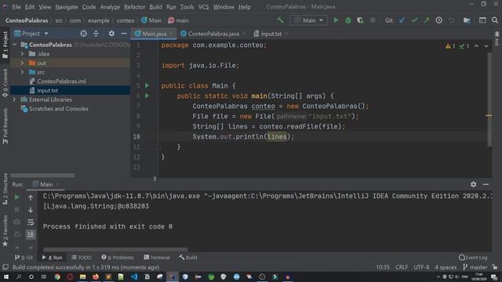502x282 pixels.
Task: Open the Structure side tool window
Action: click(5, 189)
